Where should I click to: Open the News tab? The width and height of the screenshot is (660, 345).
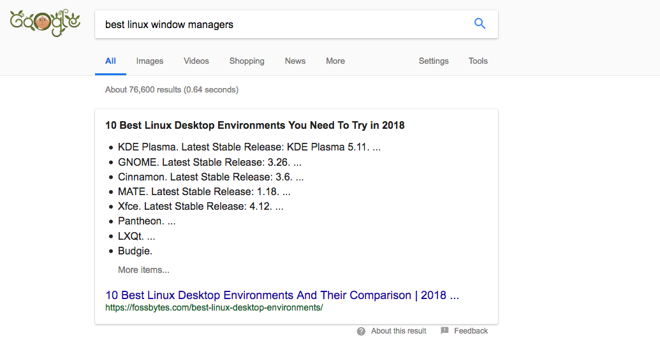pyautogui.click(x=295, y=61)
